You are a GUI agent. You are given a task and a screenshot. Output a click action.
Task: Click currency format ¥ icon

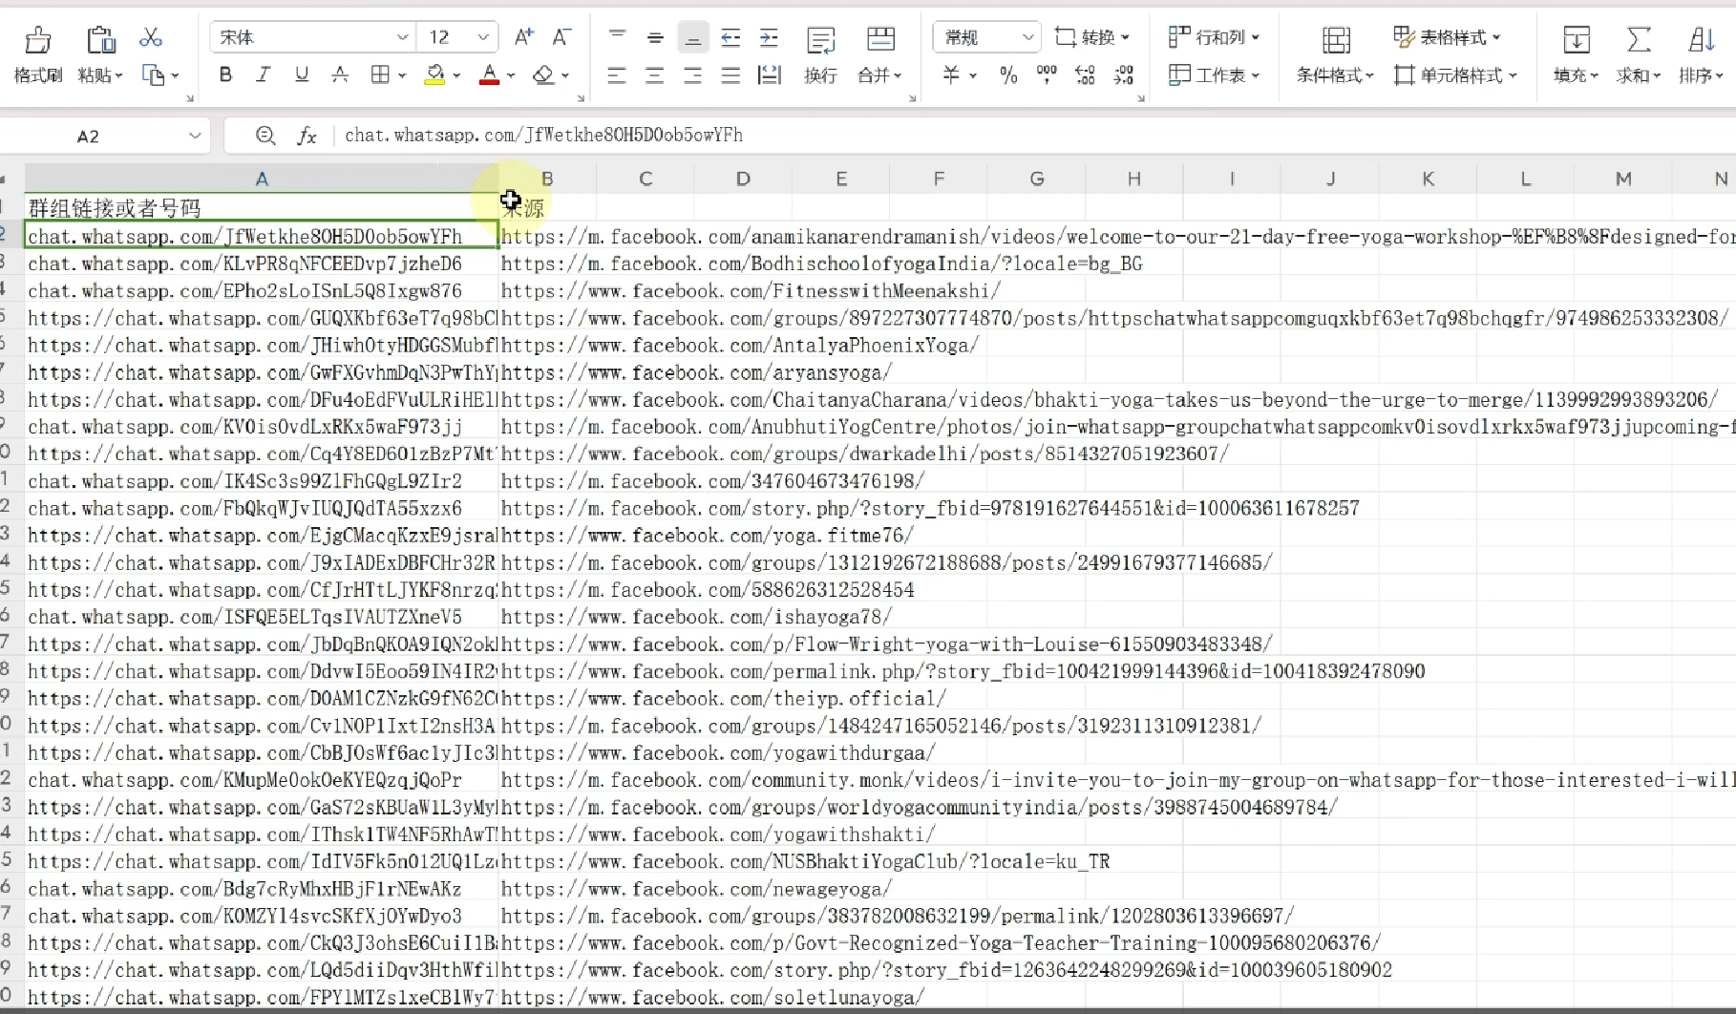point(951,74)
